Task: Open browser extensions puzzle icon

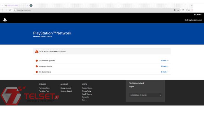Action: pos(183,10)
